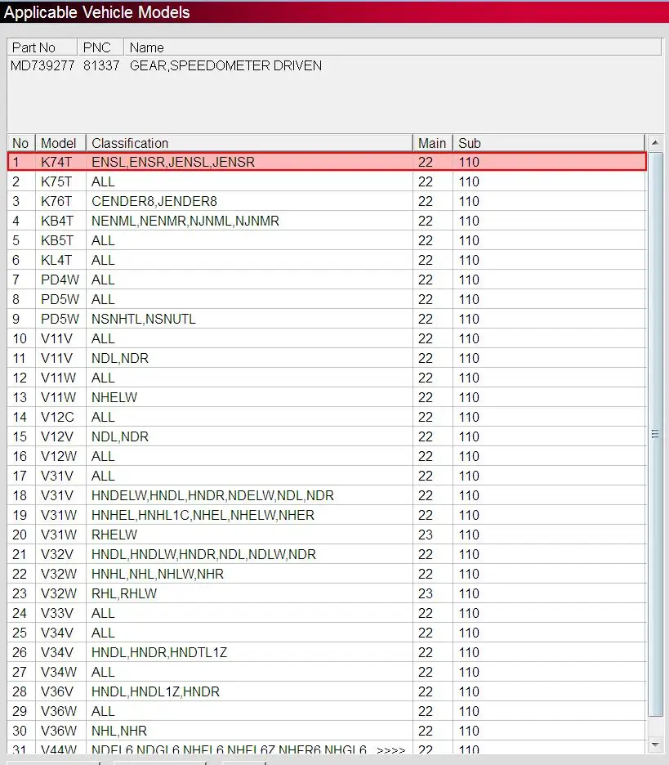
Task: Select part number MD739277
Action: click(42, 65)
